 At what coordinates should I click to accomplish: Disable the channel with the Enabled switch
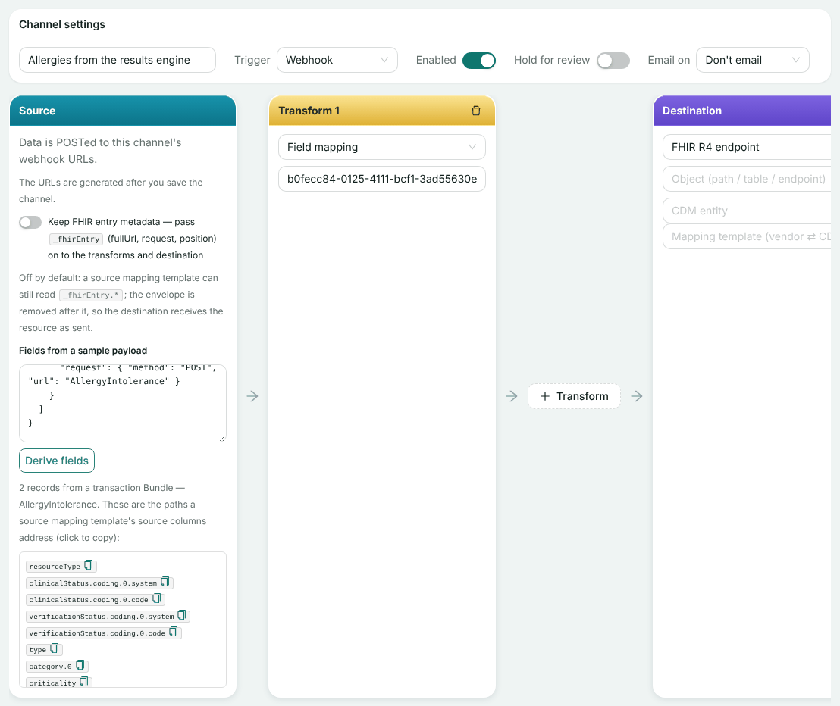point(479,61)
